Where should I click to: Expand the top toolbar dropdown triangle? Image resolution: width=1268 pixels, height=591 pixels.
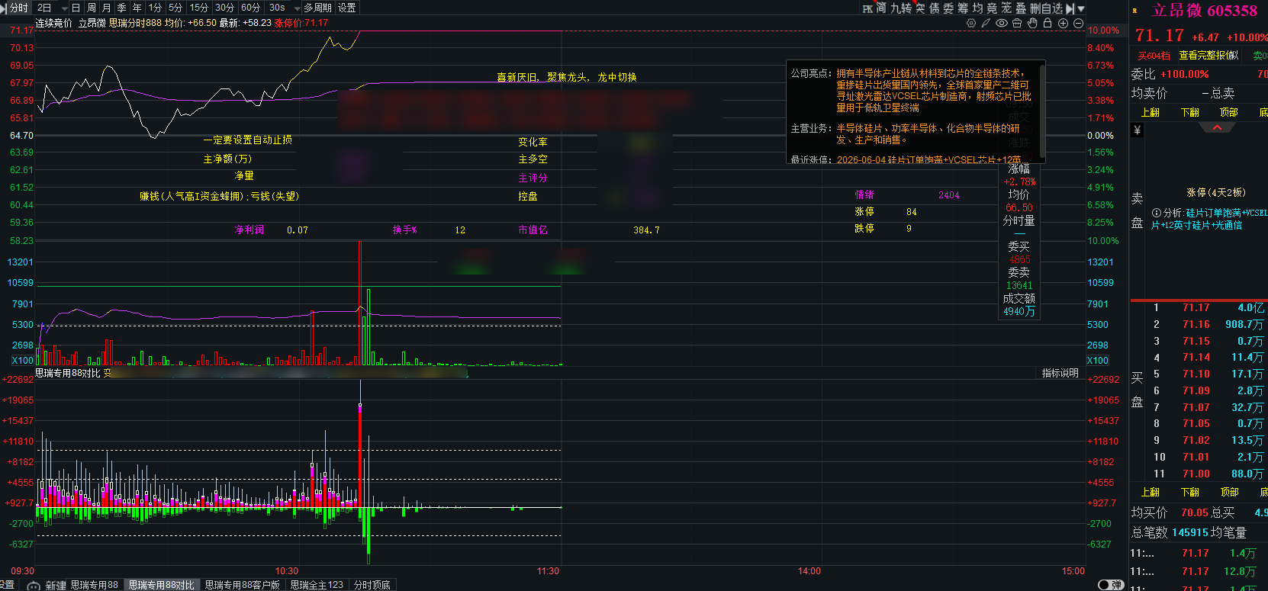tap(1081, 8)
